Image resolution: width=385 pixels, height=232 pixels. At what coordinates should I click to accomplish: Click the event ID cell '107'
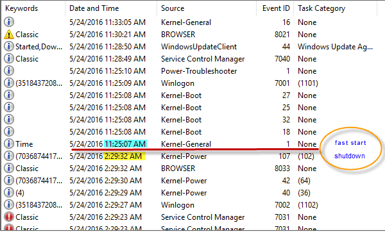pos(284,156)
